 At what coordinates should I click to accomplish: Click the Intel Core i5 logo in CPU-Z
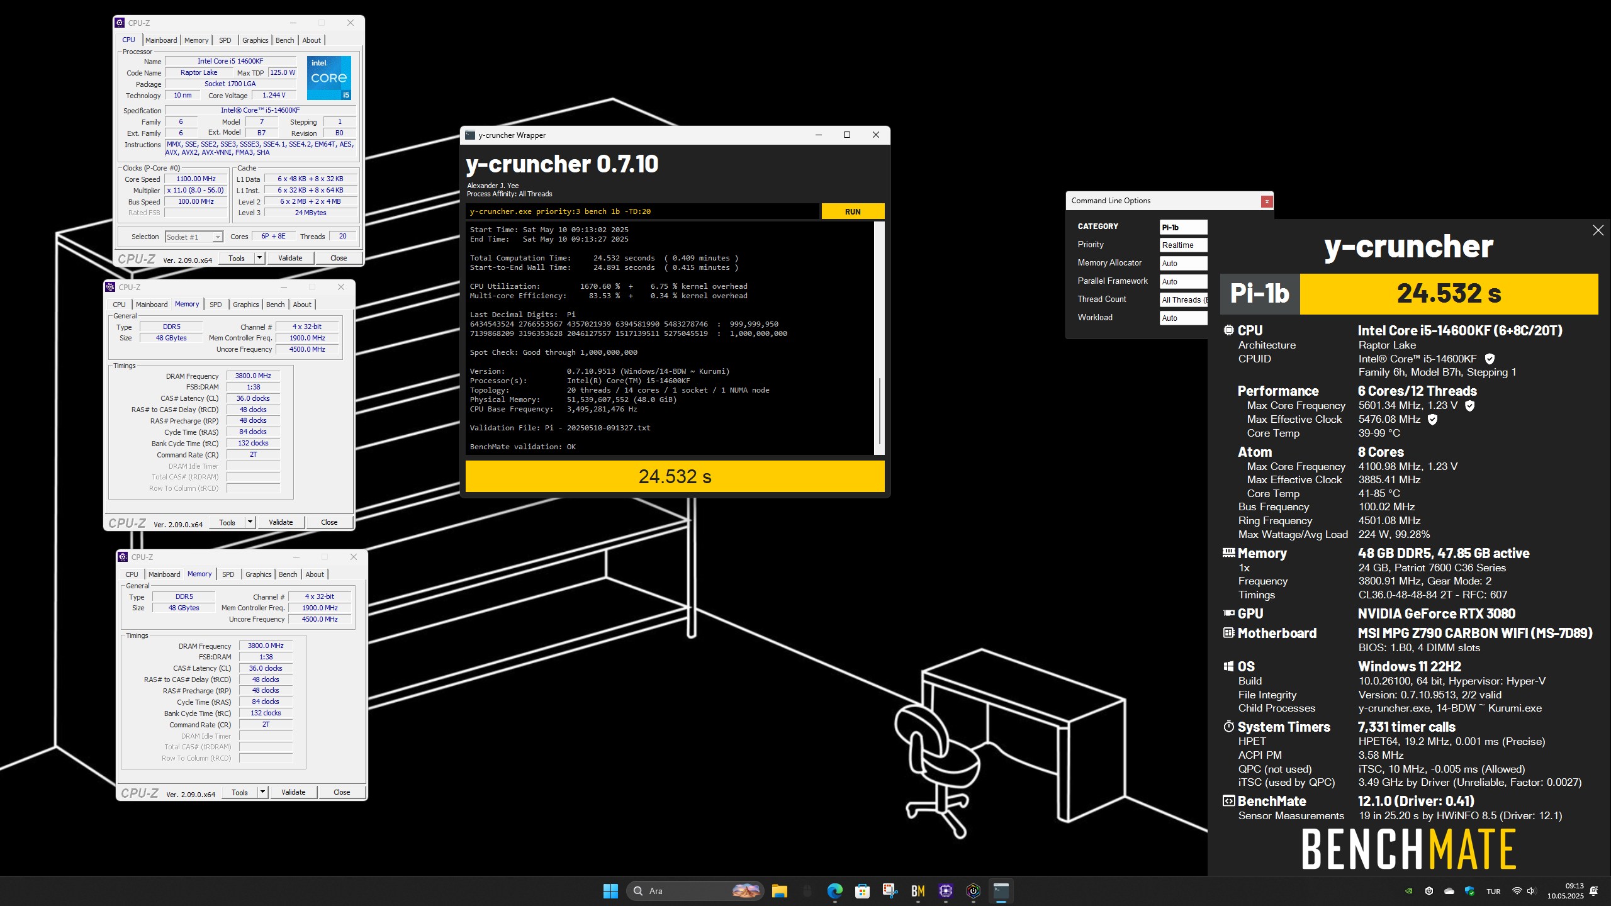328,77
